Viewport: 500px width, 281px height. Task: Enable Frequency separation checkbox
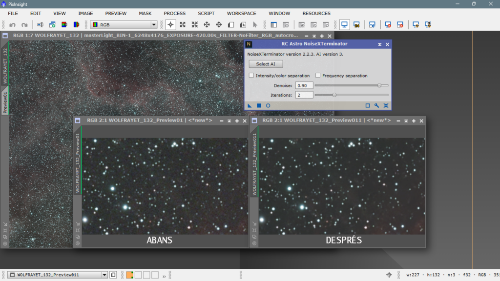[318, 76]
